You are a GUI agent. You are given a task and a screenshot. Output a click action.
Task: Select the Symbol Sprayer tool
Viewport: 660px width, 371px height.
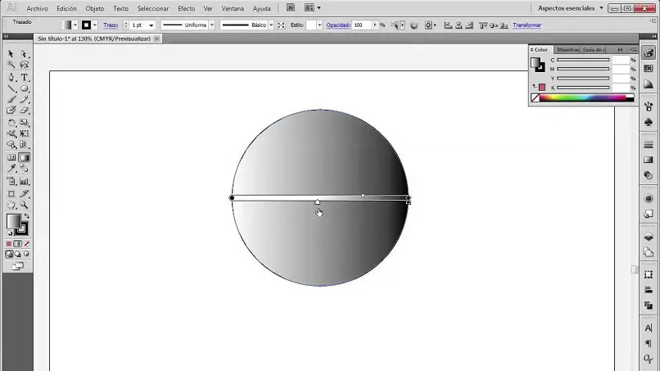(x=11, y=182)
